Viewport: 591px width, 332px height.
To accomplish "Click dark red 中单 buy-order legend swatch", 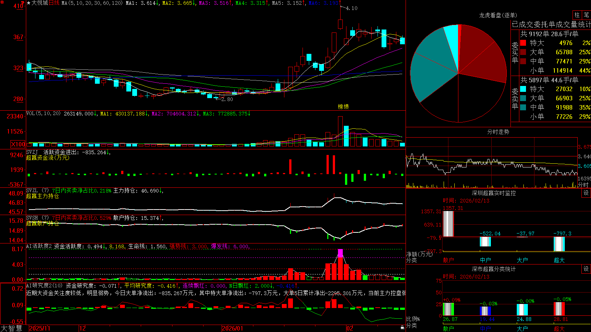I will click(523, 61).
